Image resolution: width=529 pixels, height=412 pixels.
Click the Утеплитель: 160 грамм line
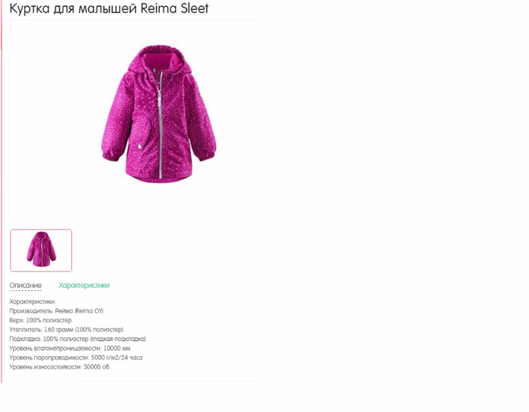coord(67,329)
